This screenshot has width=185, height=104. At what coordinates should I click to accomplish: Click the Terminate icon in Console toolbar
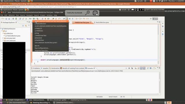pos(126,68)
